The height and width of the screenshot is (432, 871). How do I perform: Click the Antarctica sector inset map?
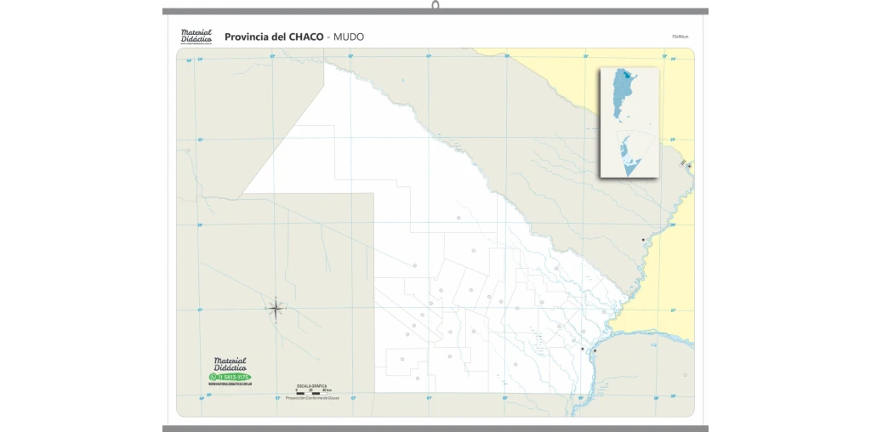[x=630, y=154]
